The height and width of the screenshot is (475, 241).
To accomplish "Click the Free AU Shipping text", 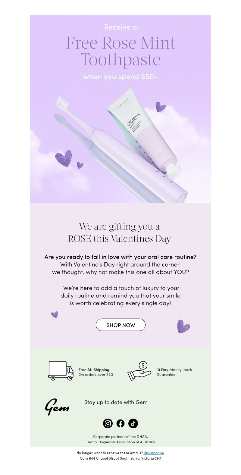I will [x=94, y=370].
